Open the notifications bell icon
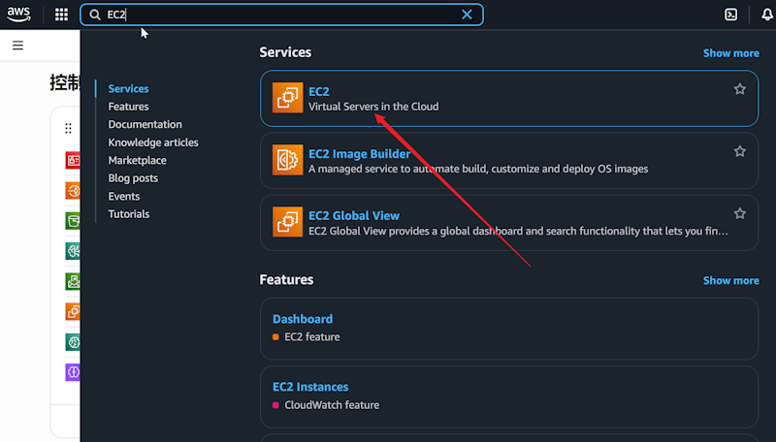 point(766,15)
